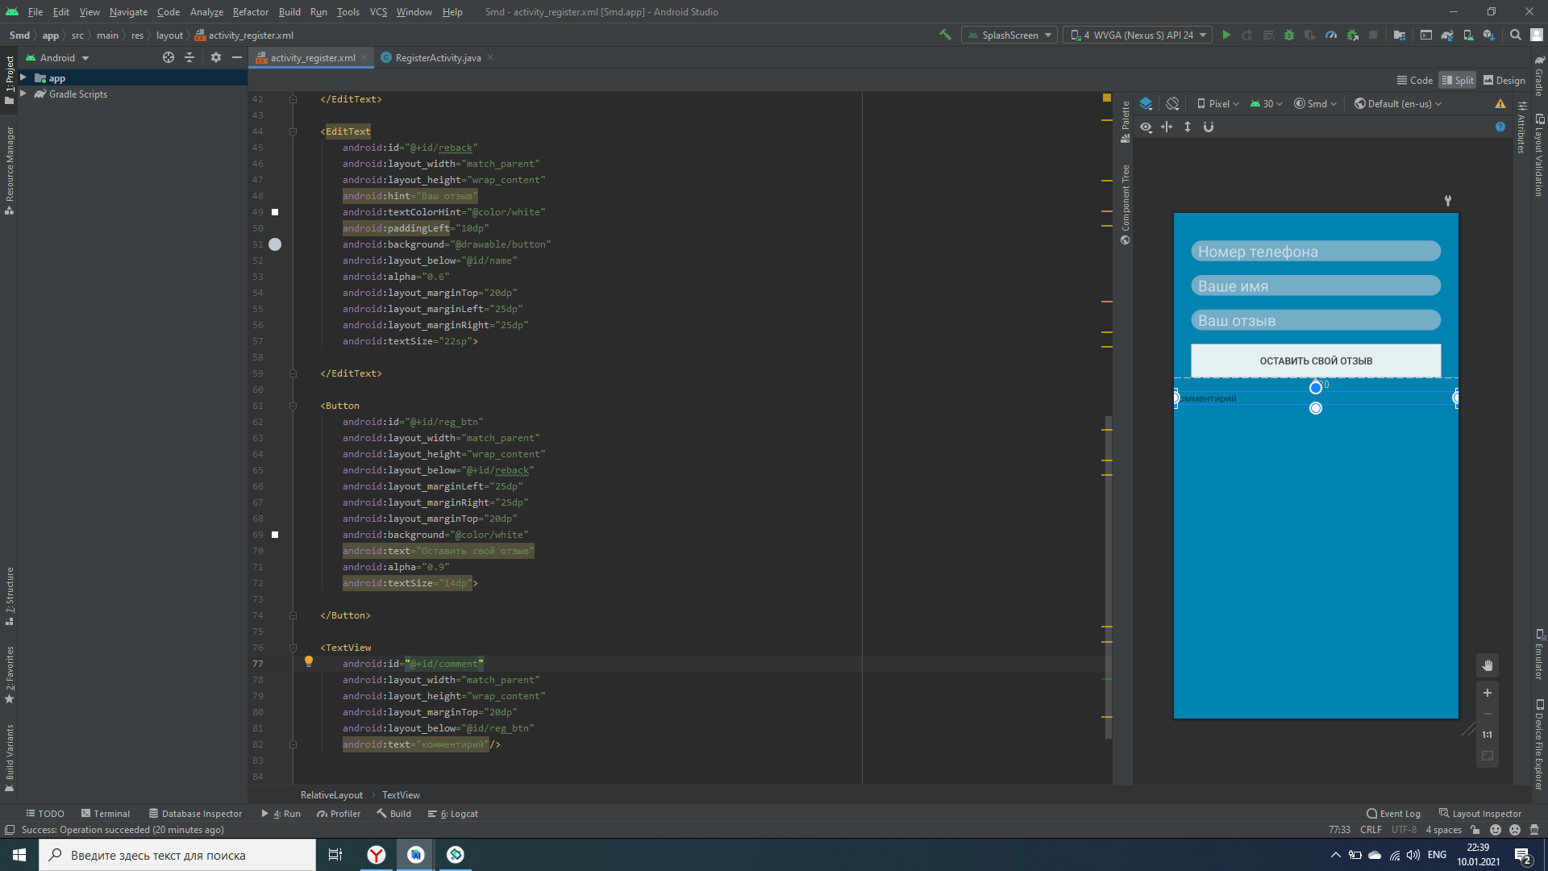This screenshot has width=1548, height=871.
Task: Open project panel settings gear
Action: [215, 57]
